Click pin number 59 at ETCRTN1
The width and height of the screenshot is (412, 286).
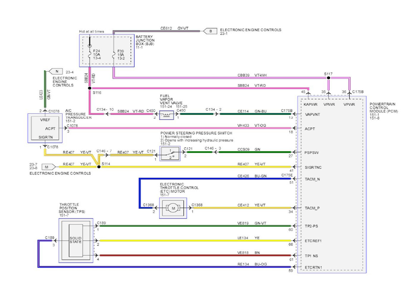[x=291, y=271]
